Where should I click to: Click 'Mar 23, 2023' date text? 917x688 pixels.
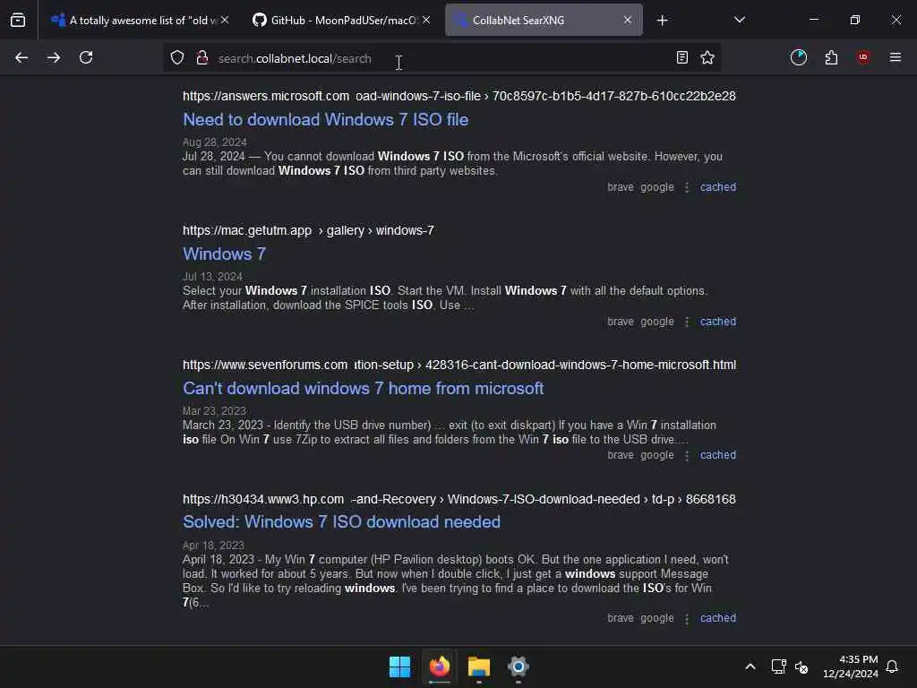point(214,410)
